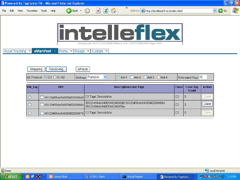Open the File menu
The width and height of the screenshot is (240, 180).
[4, 11]
